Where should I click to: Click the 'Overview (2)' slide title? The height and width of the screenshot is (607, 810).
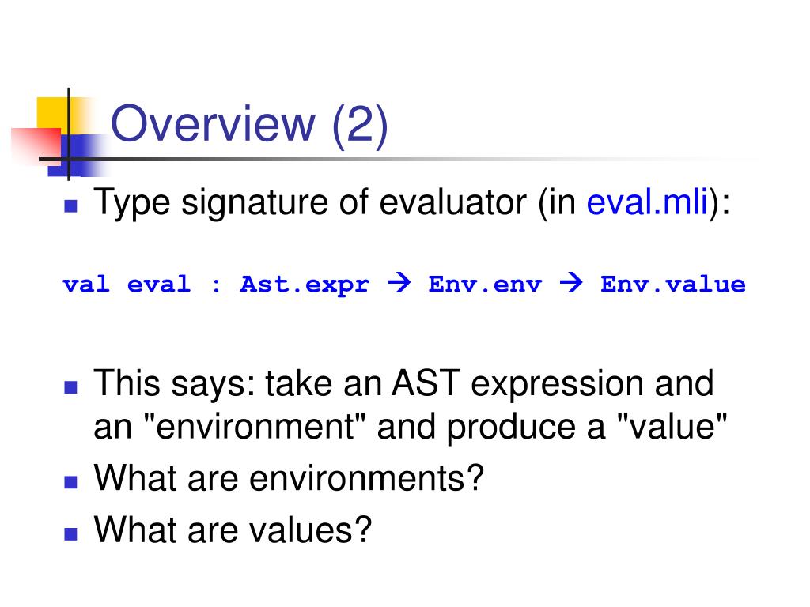[x=249, y=126]
